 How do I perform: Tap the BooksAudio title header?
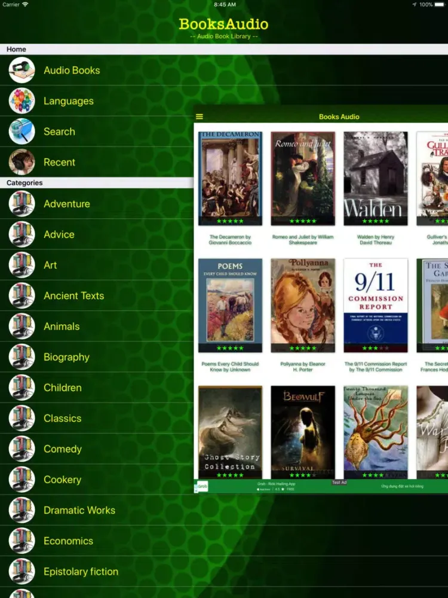(223, 24)
